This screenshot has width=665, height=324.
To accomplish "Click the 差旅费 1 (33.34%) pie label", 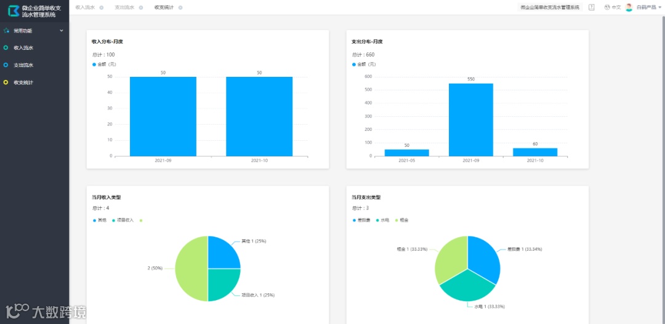I will [524, 249].
